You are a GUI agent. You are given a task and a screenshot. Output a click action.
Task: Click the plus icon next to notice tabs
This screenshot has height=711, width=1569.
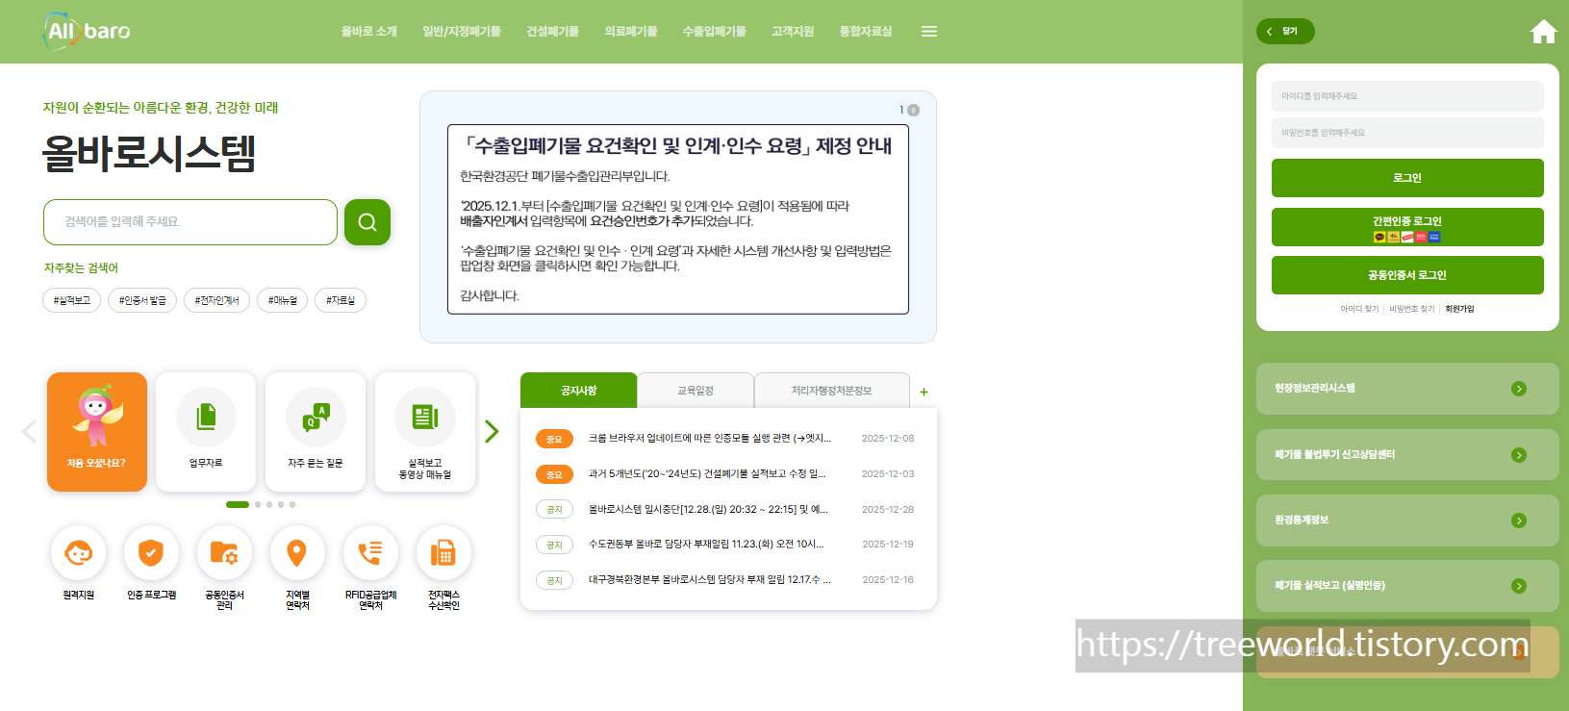(x=924, y=392)
